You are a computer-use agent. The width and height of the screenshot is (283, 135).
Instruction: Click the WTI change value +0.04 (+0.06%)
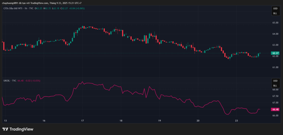tap(77, 8)
